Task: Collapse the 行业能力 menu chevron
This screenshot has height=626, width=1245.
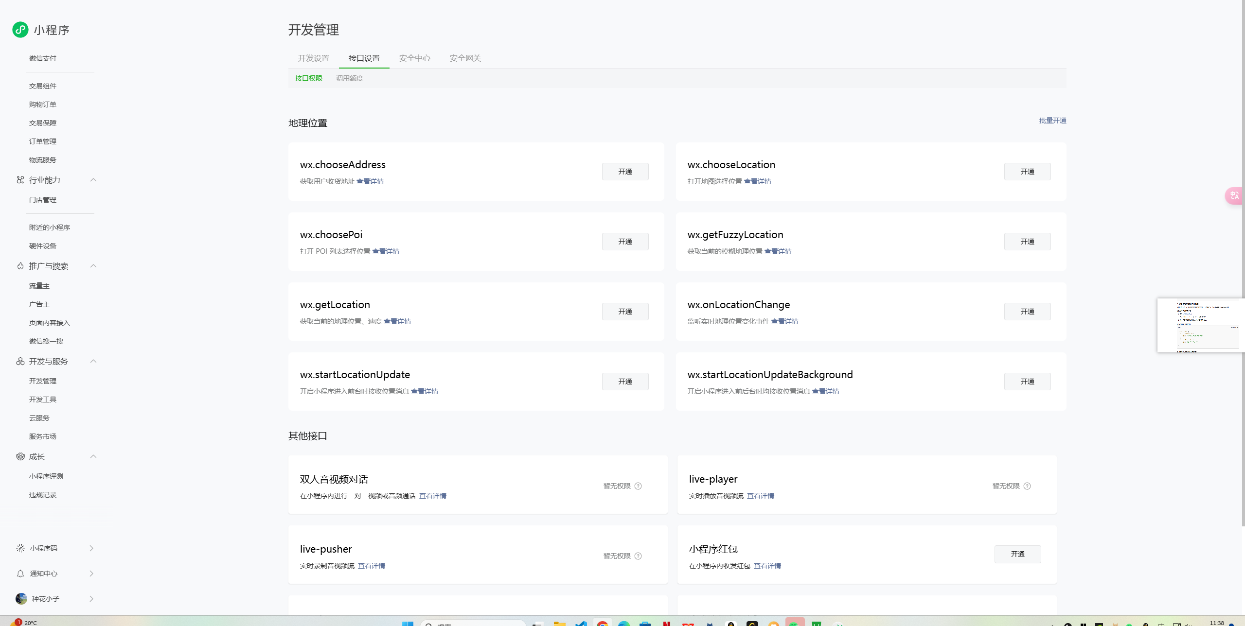Action: tap(93, 180)
